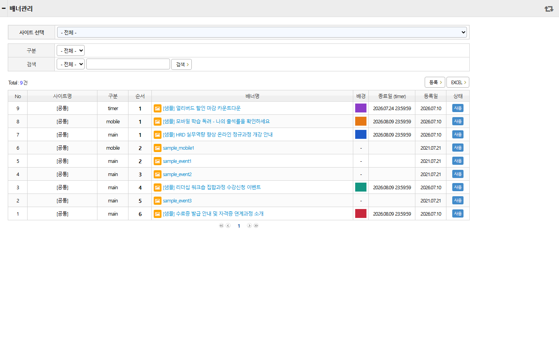Open image icon for sample_mobile1 banner
This screenshot has width=559, height=349.
(x=158, y=148)
